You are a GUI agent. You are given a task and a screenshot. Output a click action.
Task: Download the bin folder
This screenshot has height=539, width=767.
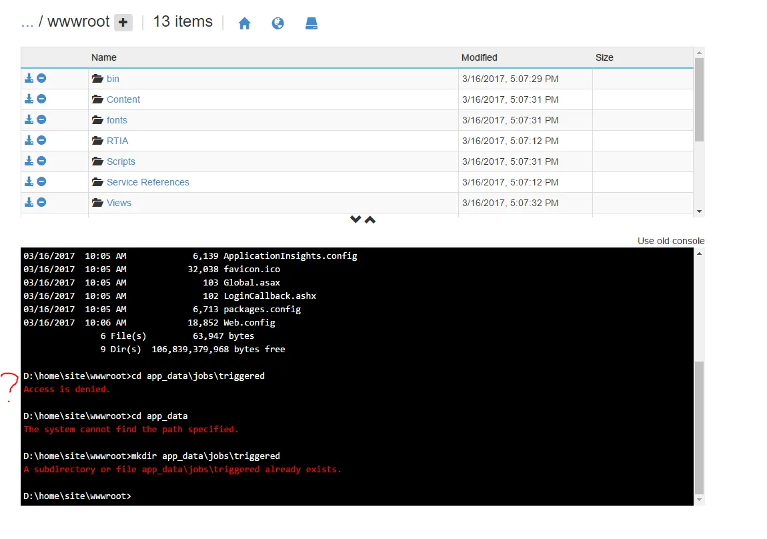tap(29, 78)
